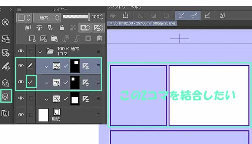Collapse the 1コマ folder chevron

[40, 52]
